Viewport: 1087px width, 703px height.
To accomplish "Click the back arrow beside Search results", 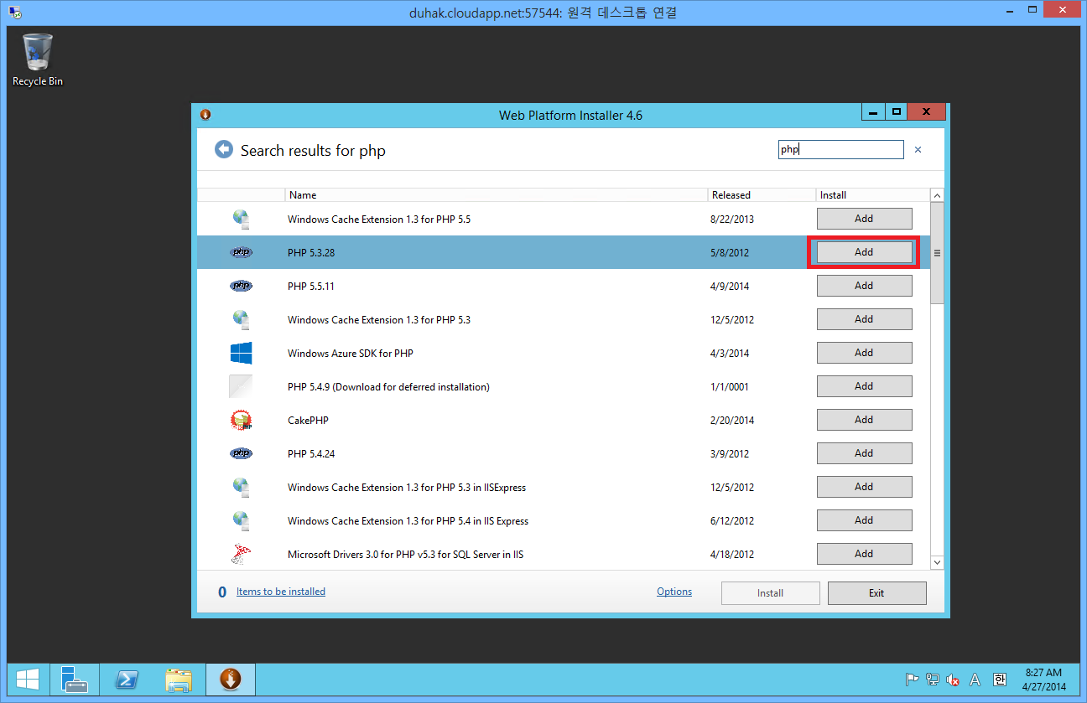I will pos(224,149).
